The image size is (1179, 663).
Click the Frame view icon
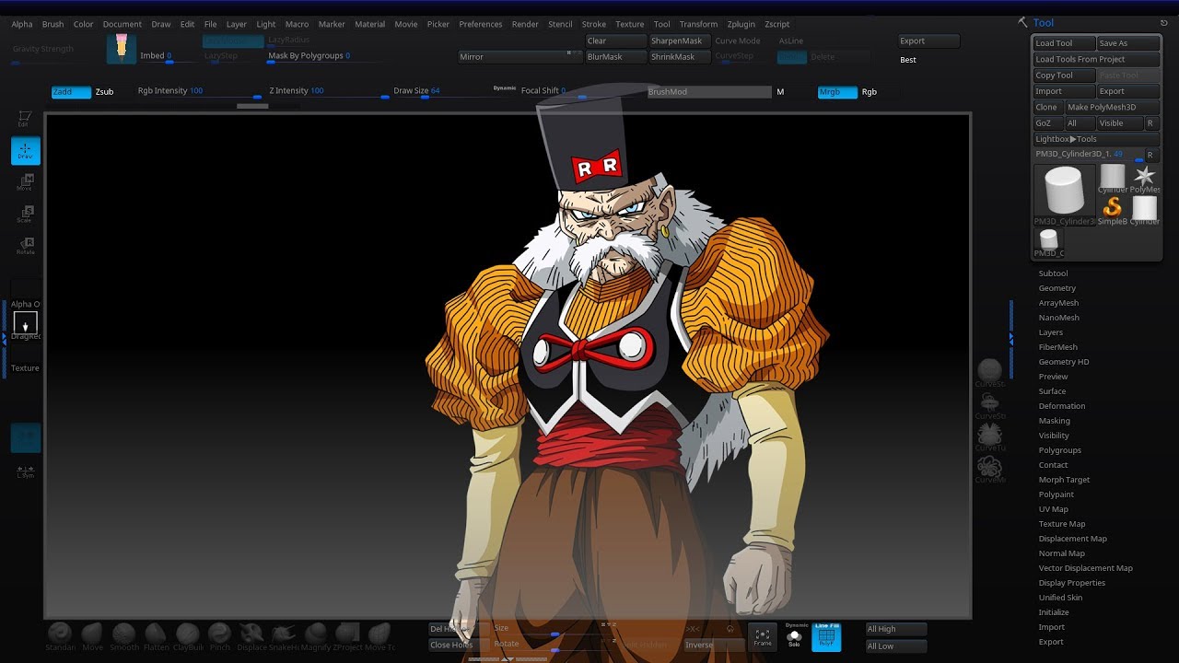tap(762, 636)
